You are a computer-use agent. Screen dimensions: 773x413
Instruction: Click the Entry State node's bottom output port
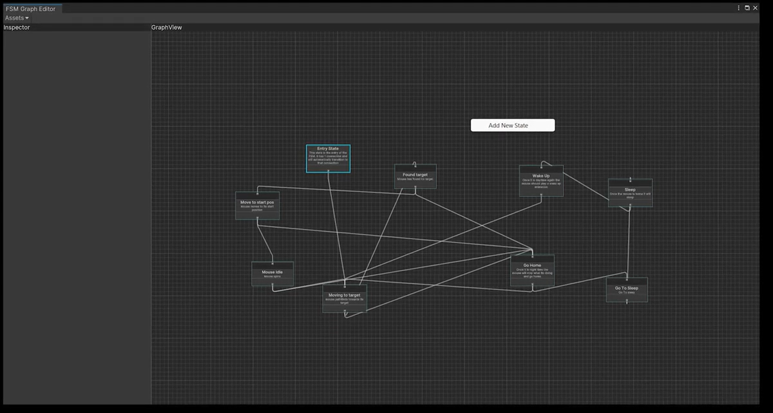(328, 171)
